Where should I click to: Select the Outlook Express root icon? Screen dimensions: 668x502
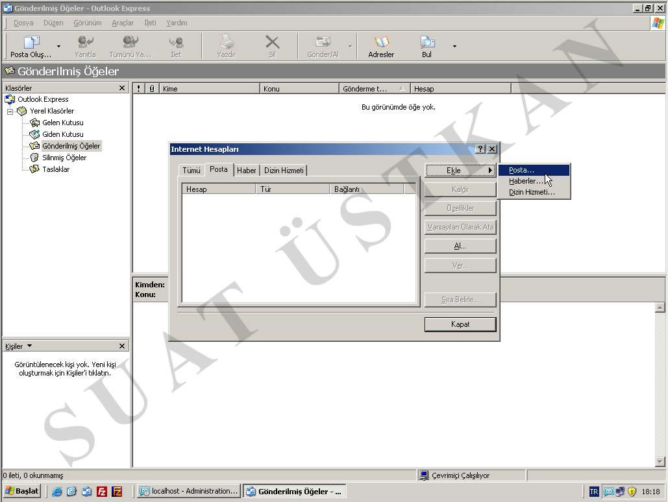10,99
